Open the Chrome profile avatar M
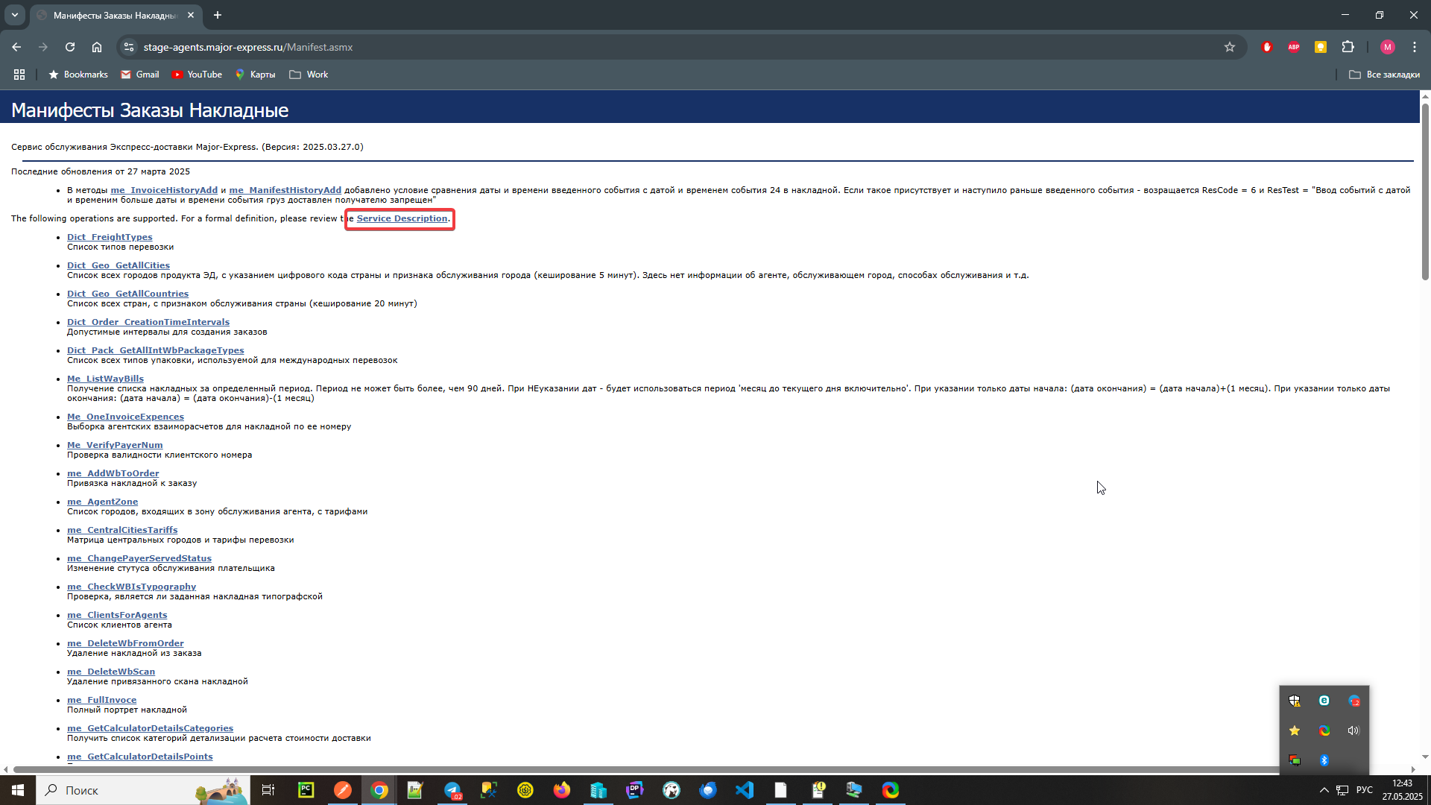The height and width of the screenshot is (805, 1431). pos(1387,47)
